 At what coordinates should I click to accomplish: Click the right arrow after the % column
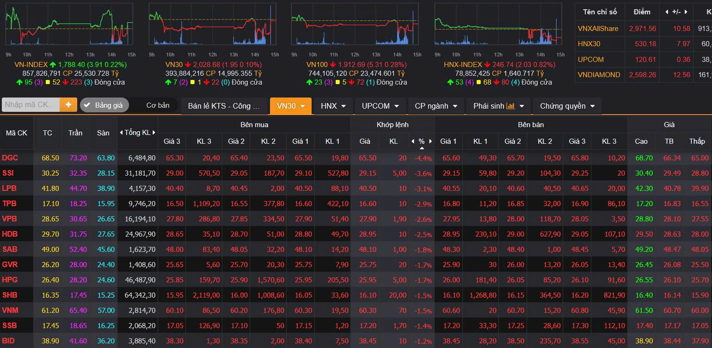[x=430, y=141]
